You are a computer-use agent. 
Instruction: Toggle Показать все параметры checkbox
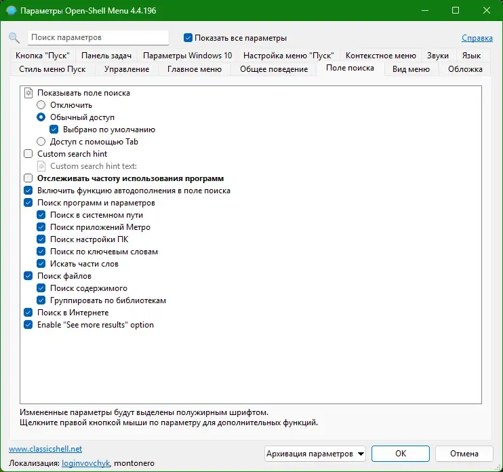click(x=188, y=37)
